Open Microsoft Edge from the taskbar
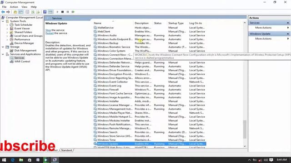 click(x=13, y=160)
